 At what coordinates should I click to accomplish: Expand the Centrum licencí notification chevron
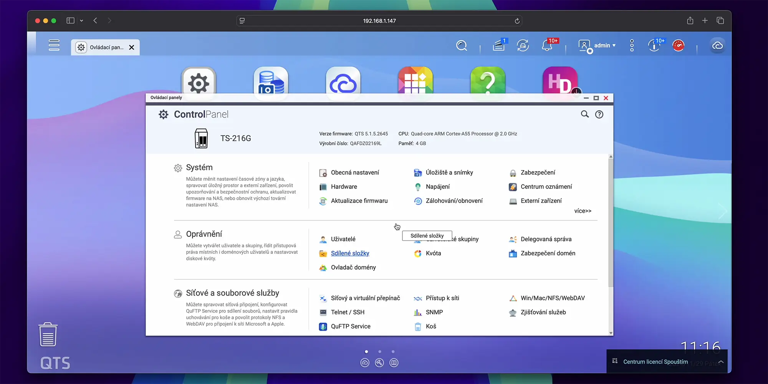click(721, 362)
